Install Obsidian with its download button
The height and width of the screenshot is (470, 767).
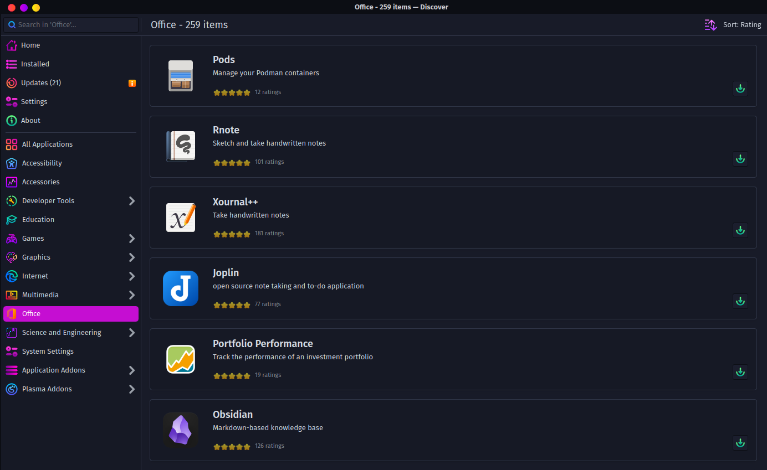coord(740,443)
